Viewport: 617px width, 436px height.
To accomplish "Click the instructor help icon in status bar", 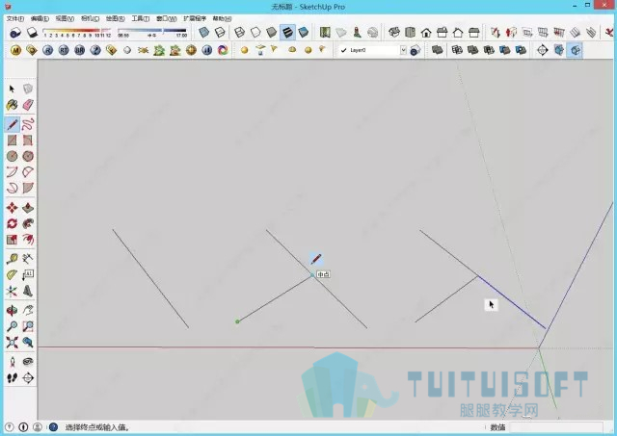I will tap(53, 427).
